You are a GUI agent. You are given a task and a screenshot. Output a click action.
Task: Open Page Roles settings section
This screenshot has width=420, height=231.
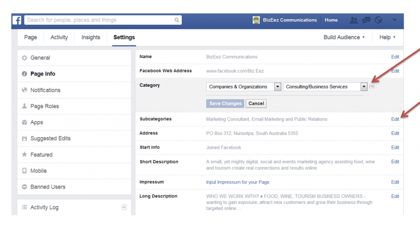tap(74, 106)
